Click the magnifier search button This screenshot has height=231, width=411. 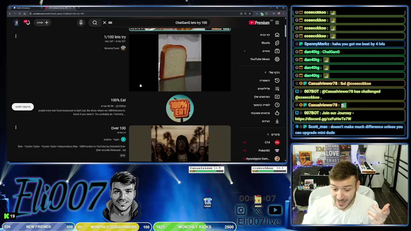pos(95,22)
